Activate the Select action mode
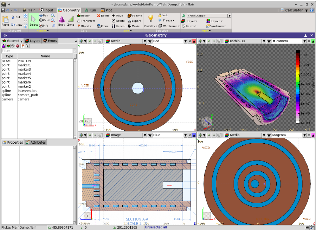The height and width of the screenshot is (230, 316). 33,21
